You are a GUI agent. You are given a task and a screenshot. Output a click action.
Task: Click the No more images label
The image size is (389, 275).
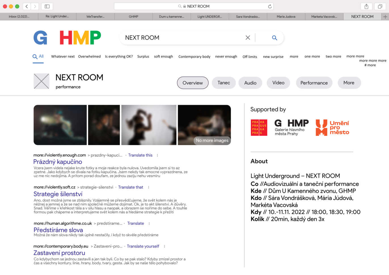[x=212, y=140]
